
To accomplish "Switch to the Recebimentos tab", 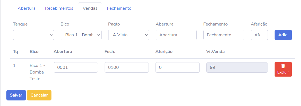I will pyautogui.click(x=59, y=8).
